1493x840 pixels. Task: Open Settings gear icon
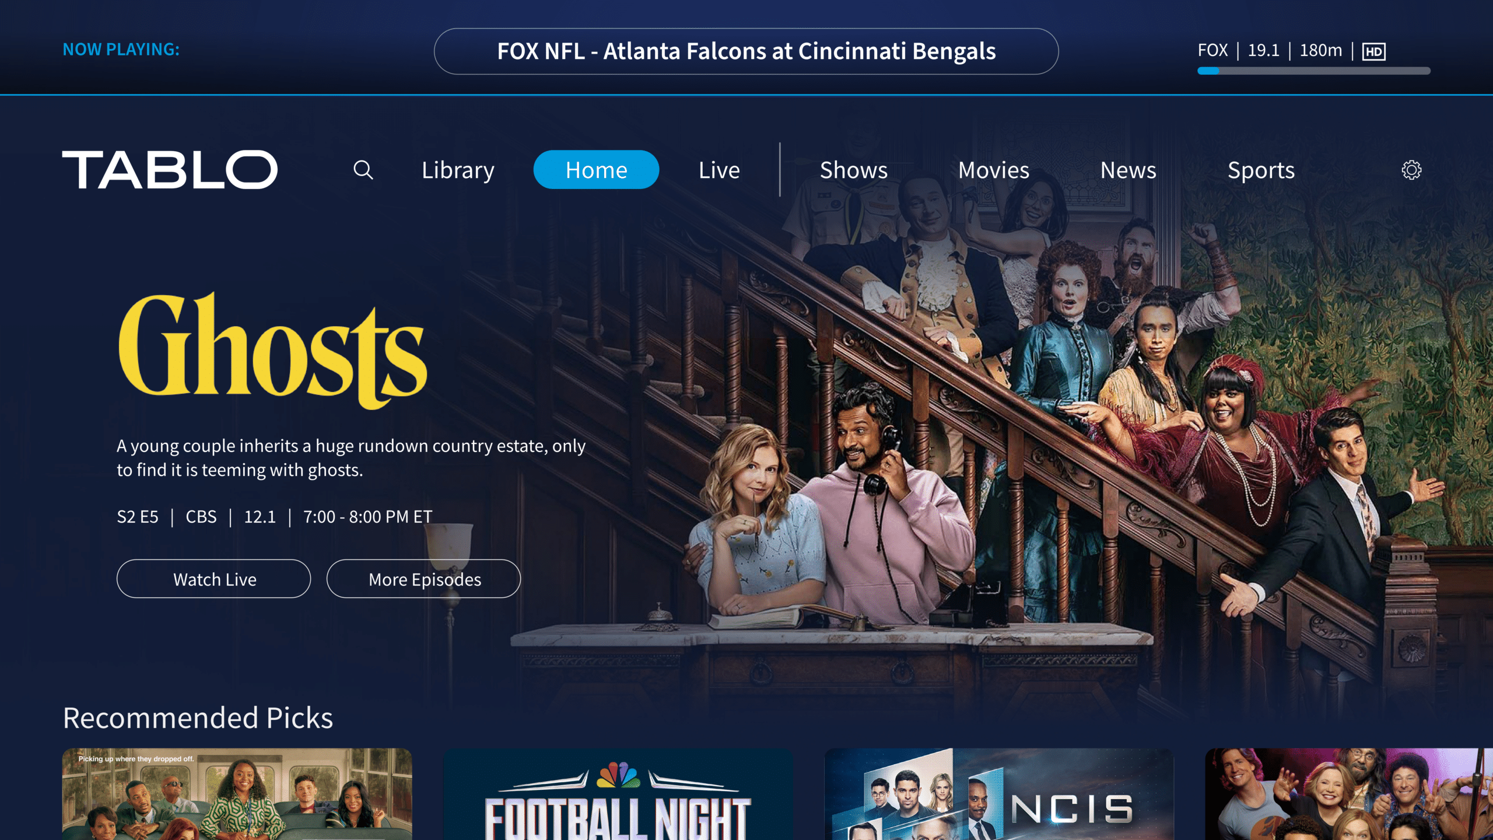point(1412,169)
